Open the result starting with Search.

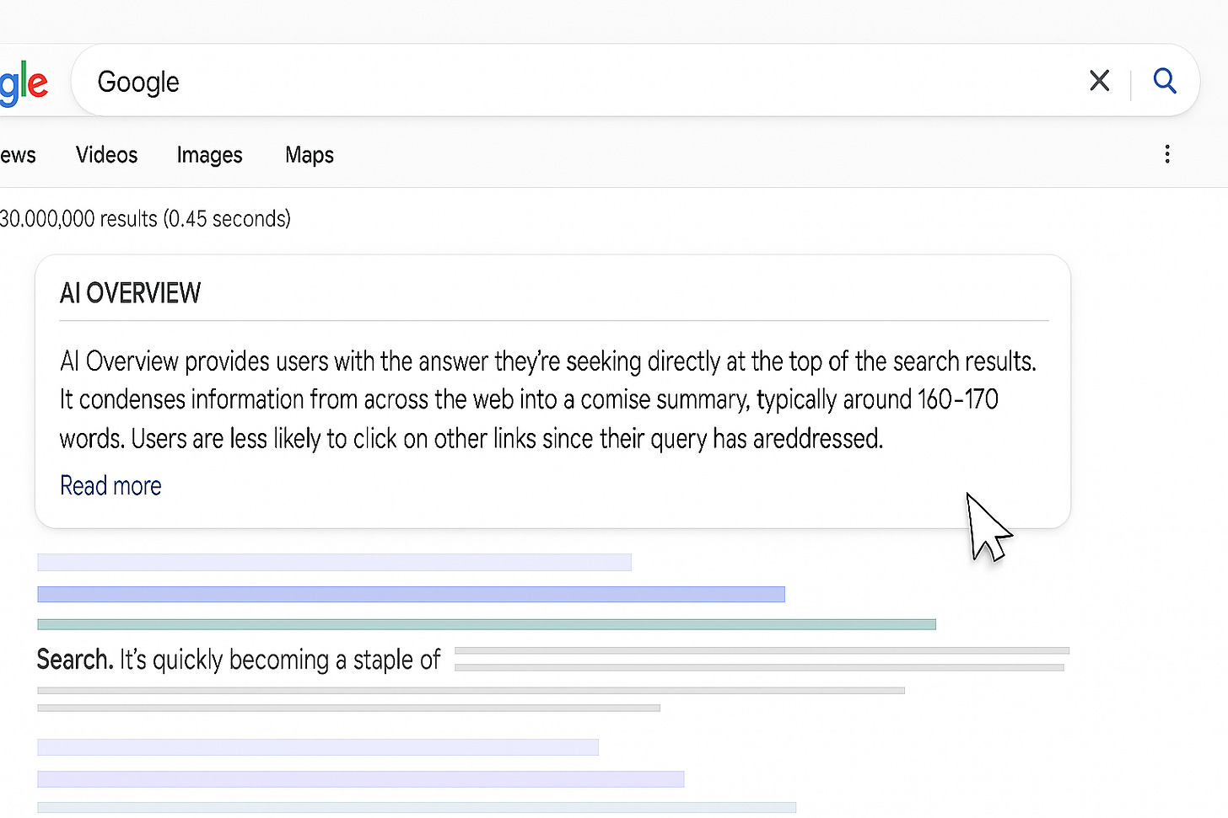click(239, 660)
